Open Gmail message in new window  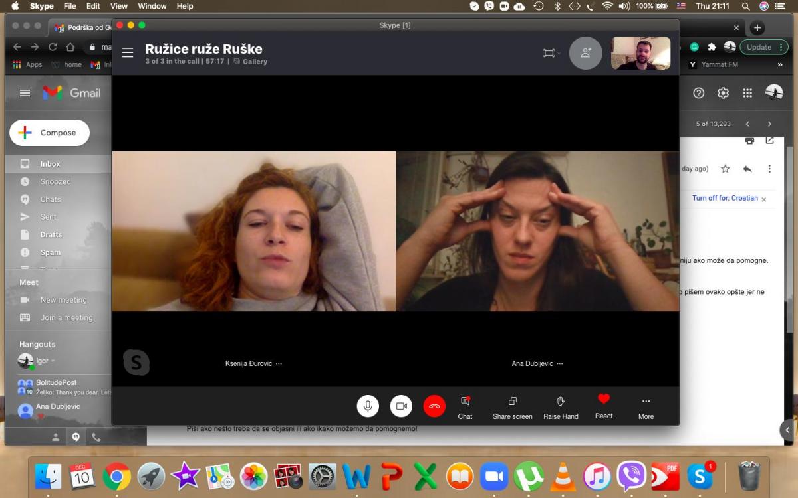(x=770, y=141)
